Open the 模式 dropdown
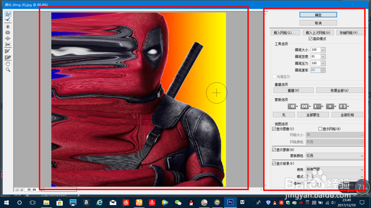371x208 pixels. pos(335,177)
